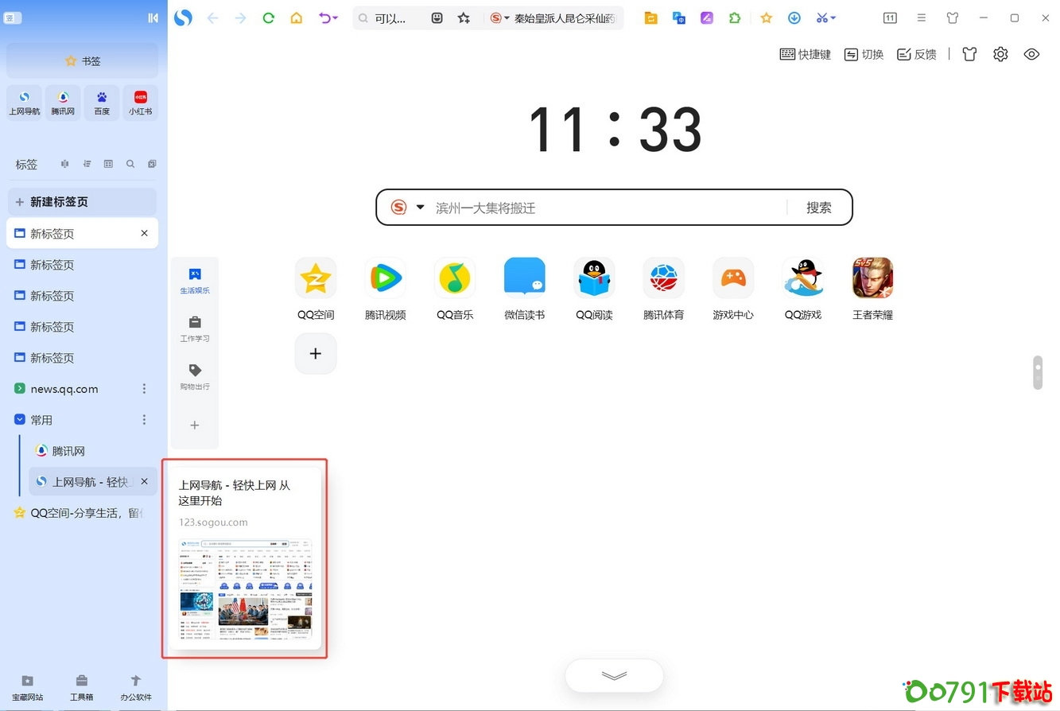The height and width of the screenshot is (711, 1060).
Task: Click the tag search magnifier icon
Action: [130, 164]
